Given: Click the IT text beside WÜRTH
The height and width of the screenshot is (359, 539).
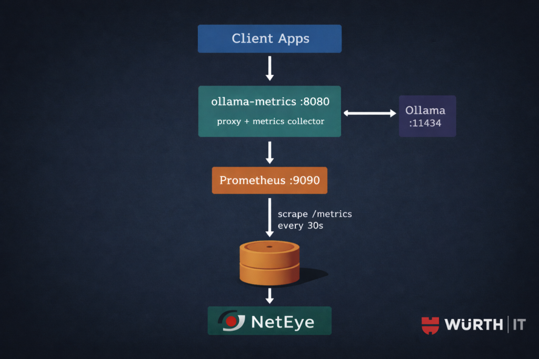Looking at the screenshot, I should tap(518, 325).
